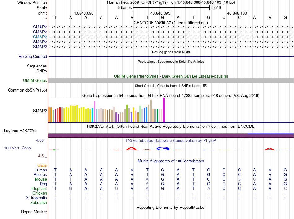Image resolution: width=294 pixels, height=219 pixels.
Task: Click the Window Position label
Action: point(32,2)
